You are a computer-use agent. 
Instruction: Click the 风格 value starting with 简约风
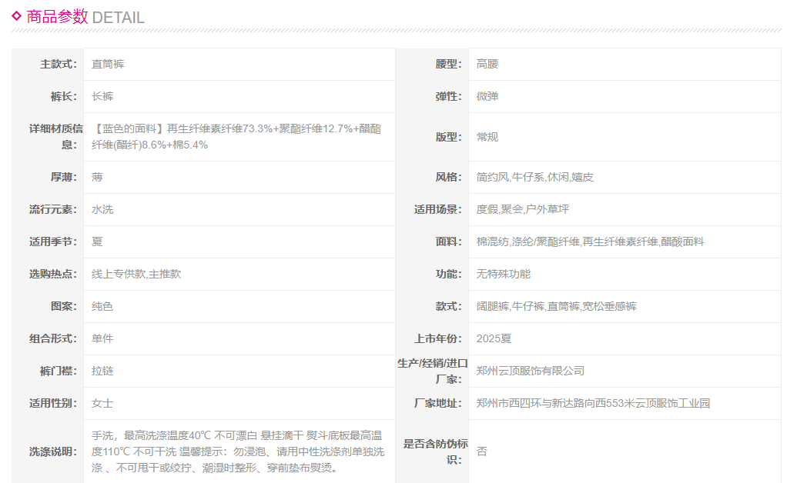point(535,177)
